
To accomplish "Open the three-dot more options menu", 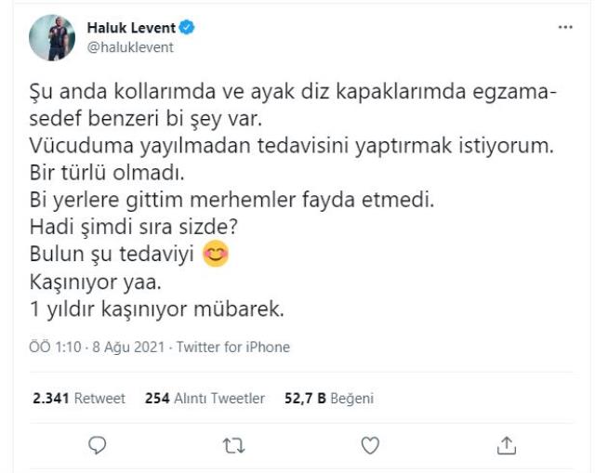I will 565,28.
